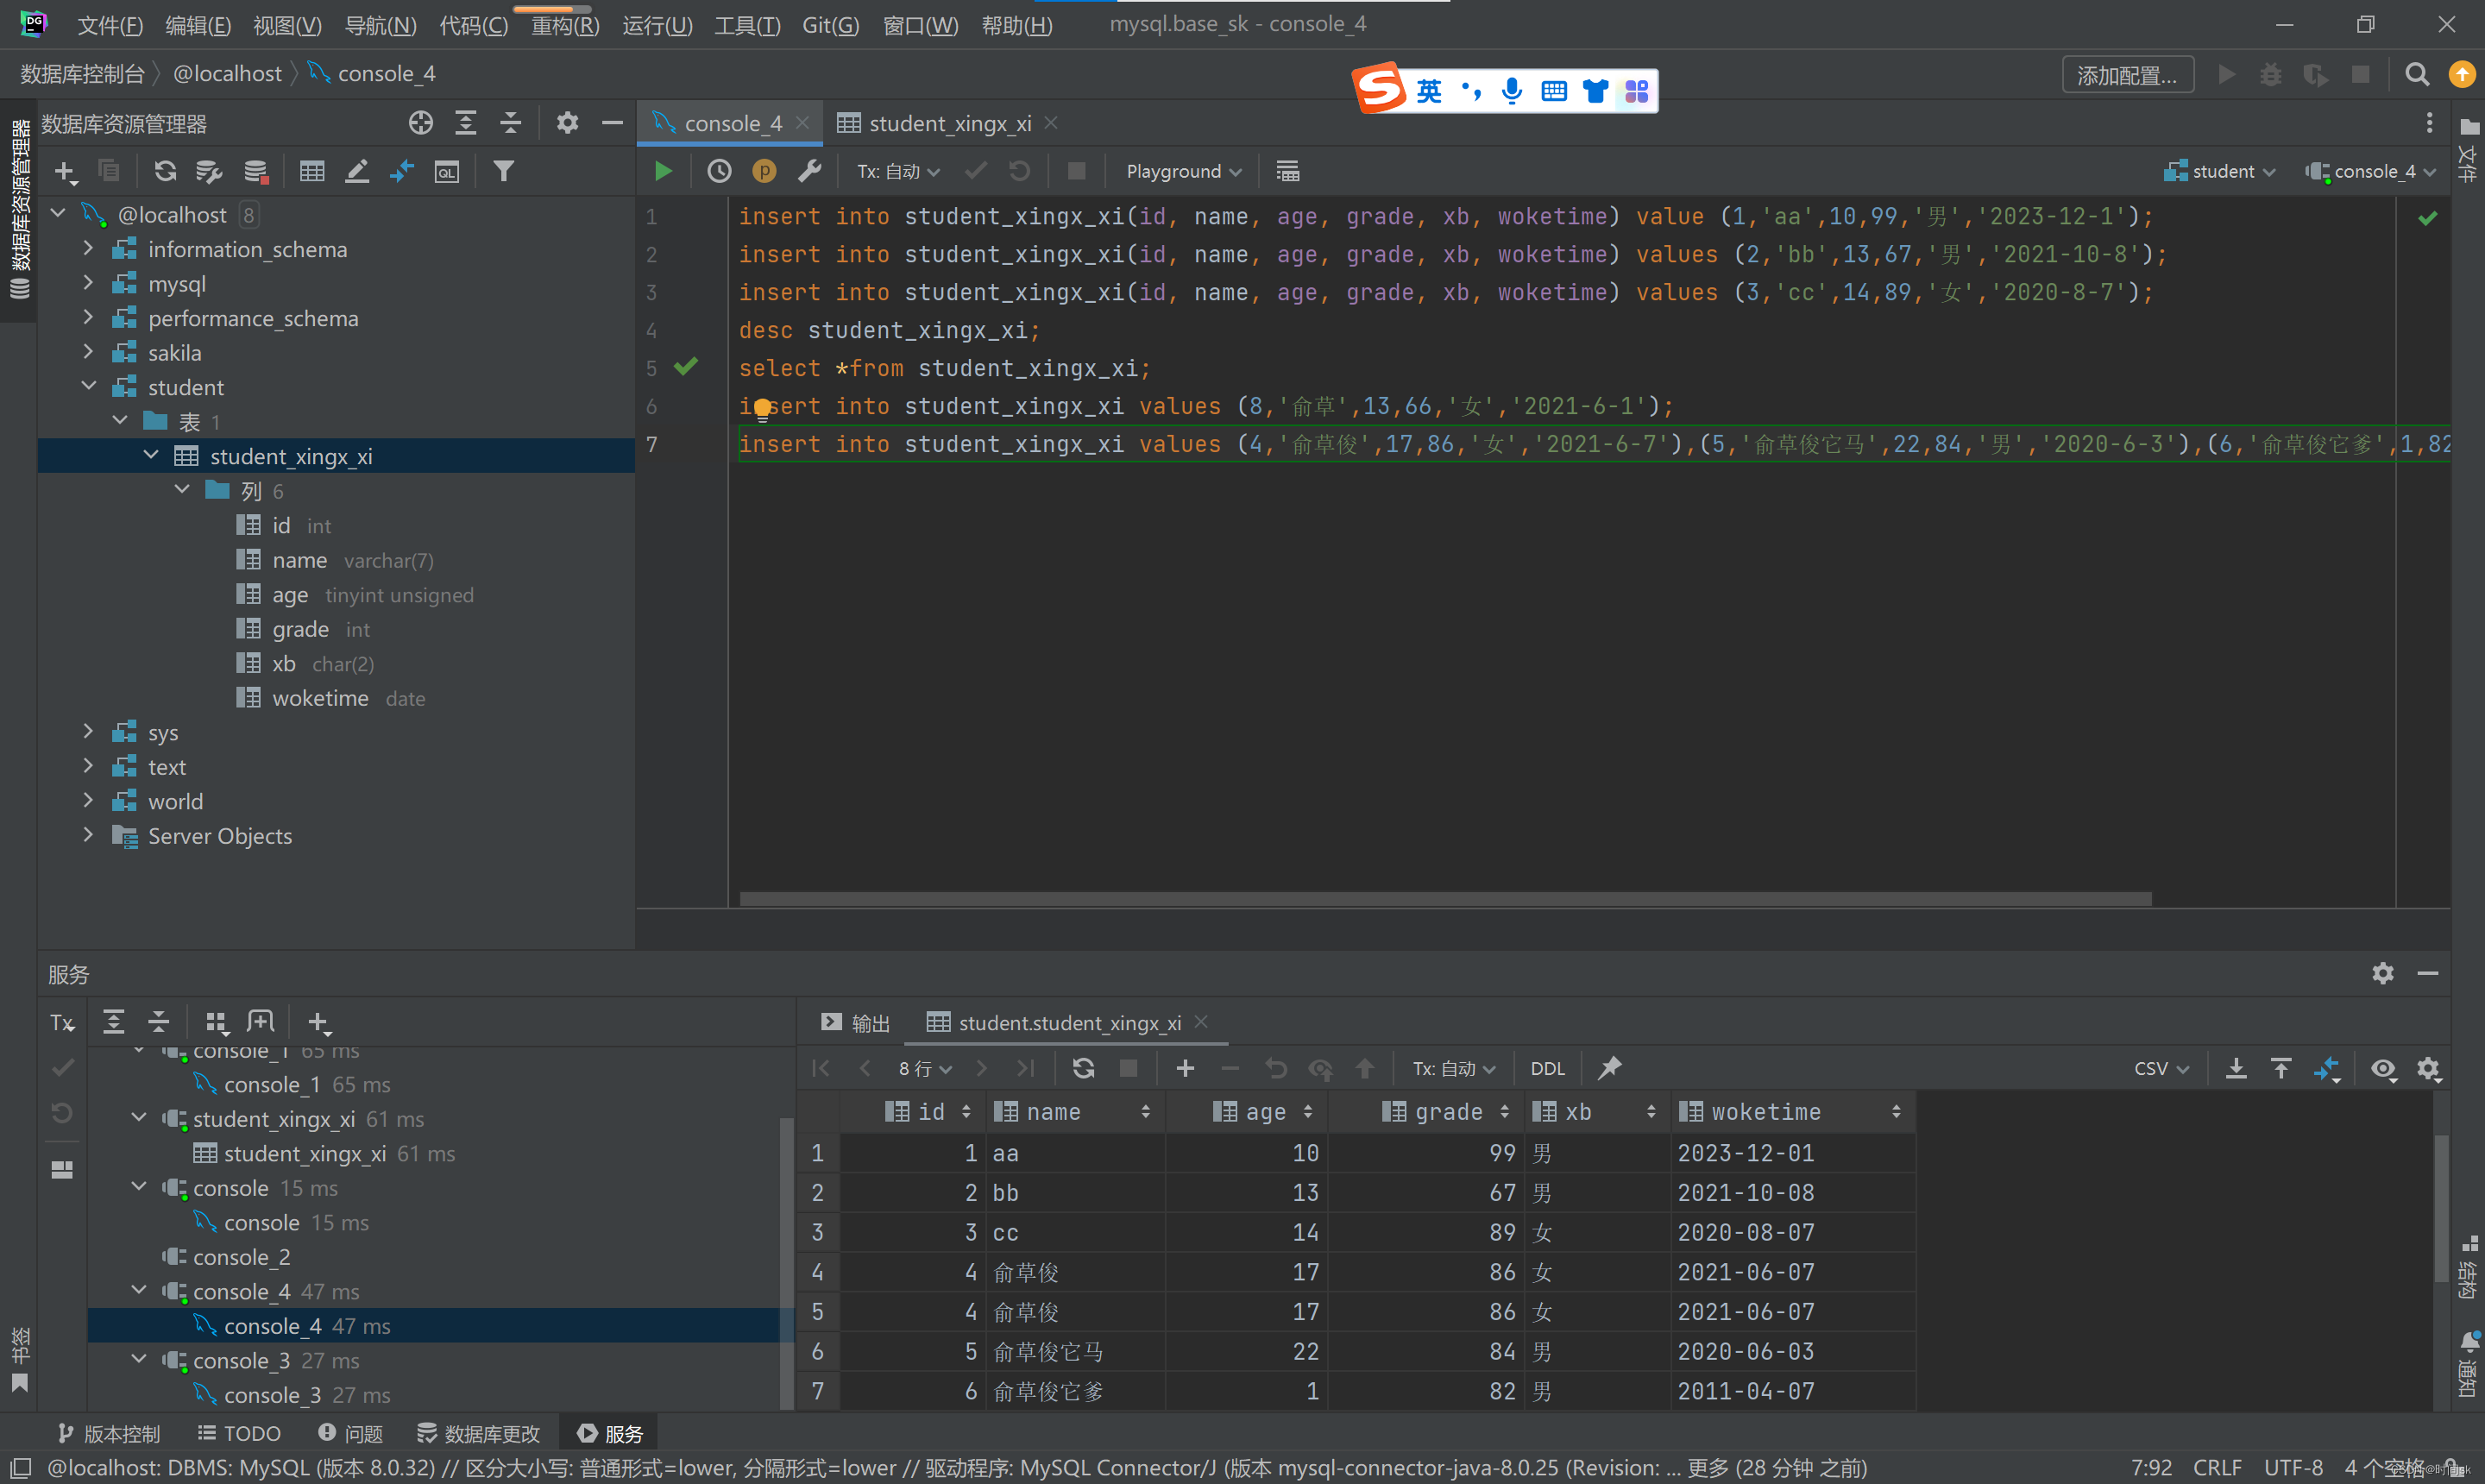Open the filter icon in the database explorer

[504, 171]
